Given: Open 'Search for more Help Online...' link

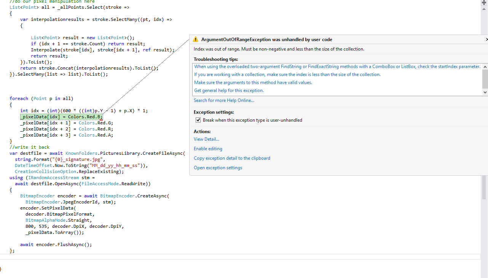Looking at the screenshot, I should [224, 100].
